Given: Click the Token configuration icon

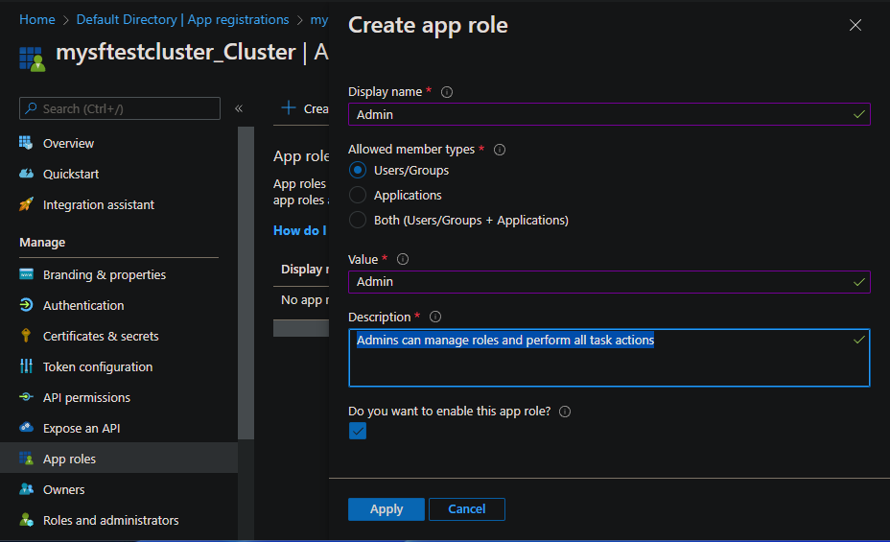Looking at the screenshot, I should click(x=26, y=366).
